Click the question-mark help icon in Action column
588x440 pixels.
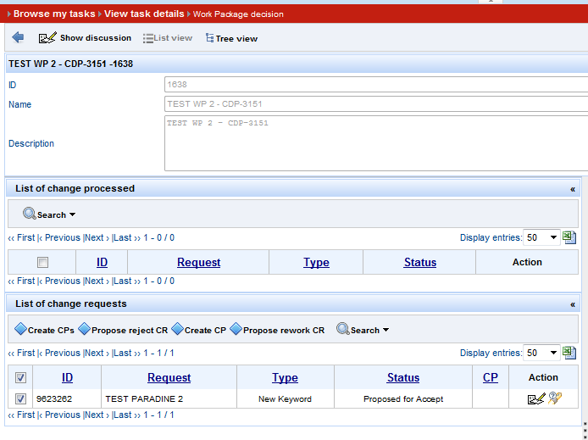coord(555,398)
